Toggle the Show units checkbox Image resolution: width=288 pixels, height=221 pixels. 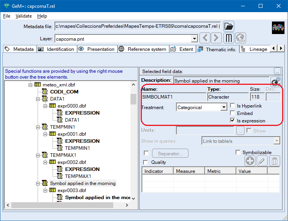[249, 130]
